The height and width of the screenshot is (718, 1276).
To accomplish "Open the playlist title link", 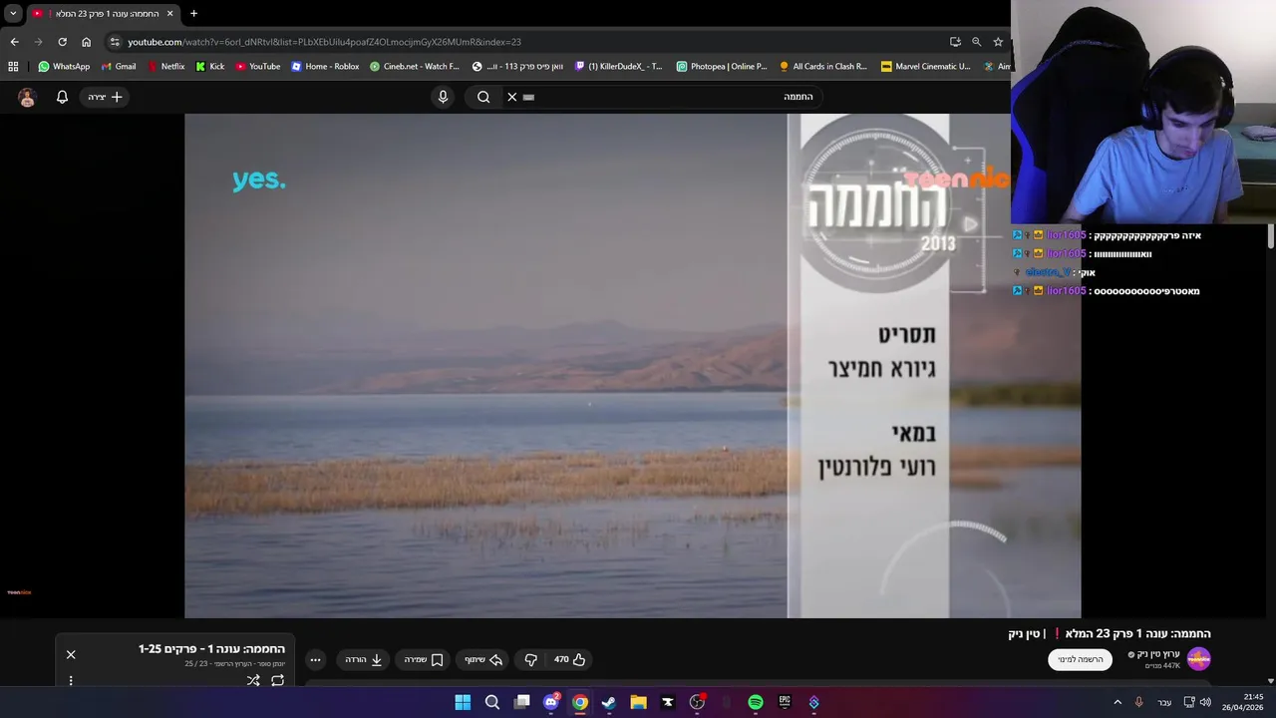I will [211, 649].
